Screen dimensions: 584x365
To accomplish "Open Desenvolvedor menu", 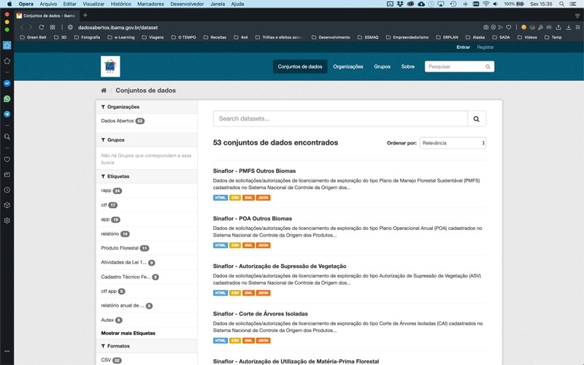I will pyautogui.click(x=187, y=4).
